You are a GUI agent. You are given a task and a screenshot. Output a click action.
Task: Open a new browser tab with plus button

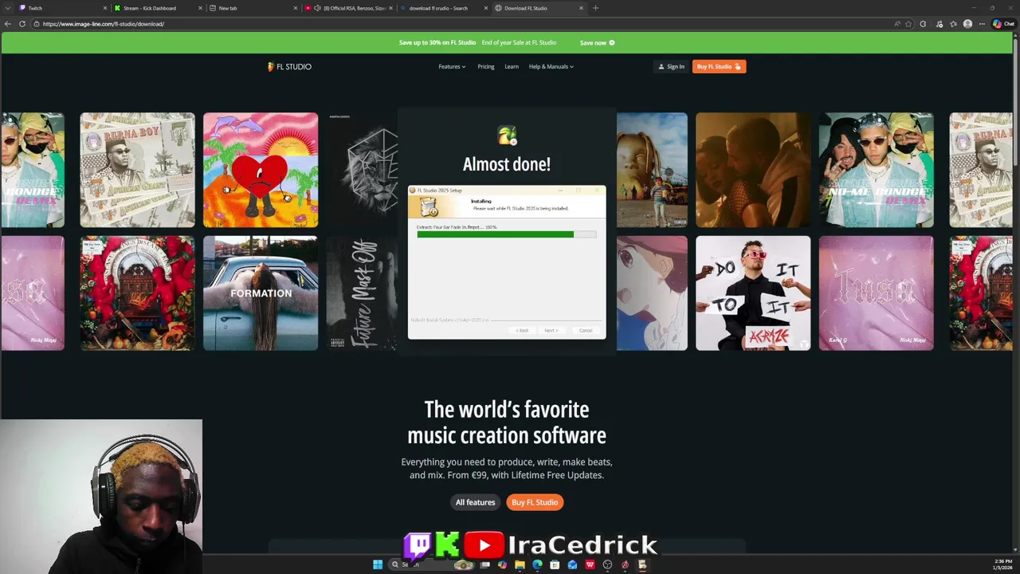click(x=595, y=8)
